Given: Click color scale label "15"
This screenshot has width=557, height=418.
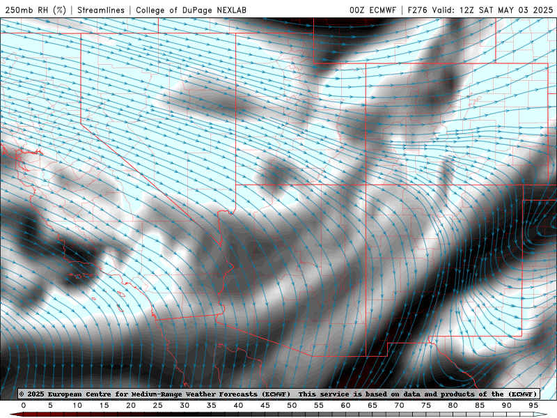Looking at the screenshot, I should coord(104,405).
